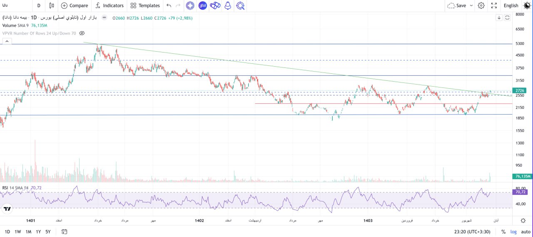Toggle auto scale at bottom right
The height and width of the screenshot is (237, 533).
(526, 232)
